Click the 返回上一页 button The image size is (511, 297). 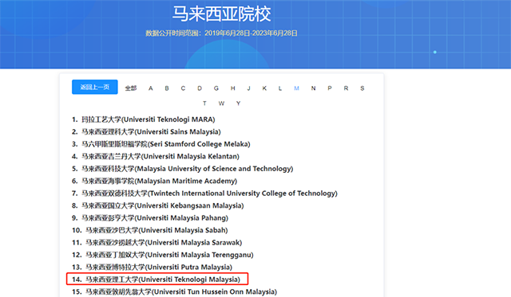point(94,87)
